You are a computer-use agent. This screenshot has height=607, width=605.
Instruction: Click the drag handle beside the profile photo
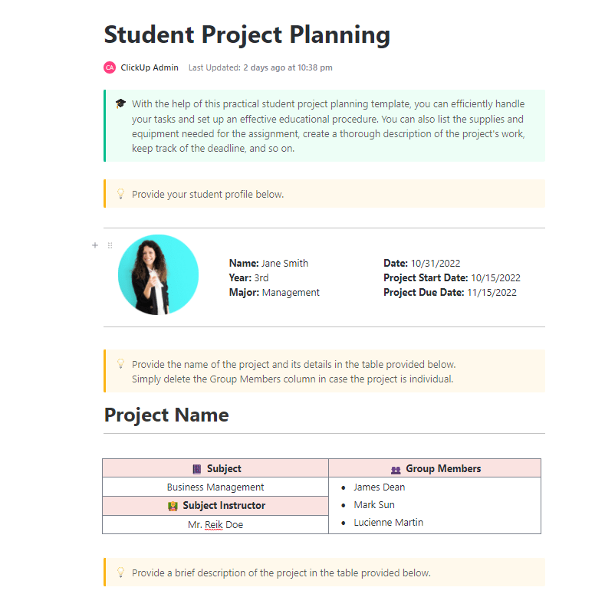click(x=110, y=245)
